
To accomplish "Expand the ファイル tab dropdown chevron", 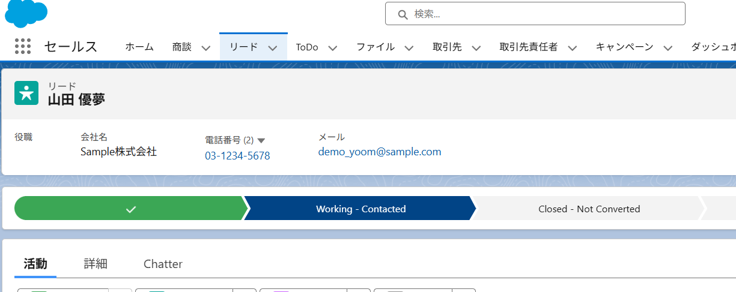I will point(409,47).
